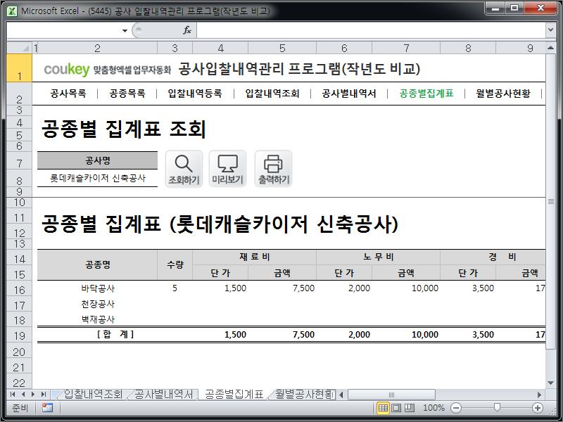Click the 천장공사 cell
The height and width of the screenshot is (422, 563).
point(97,304)
